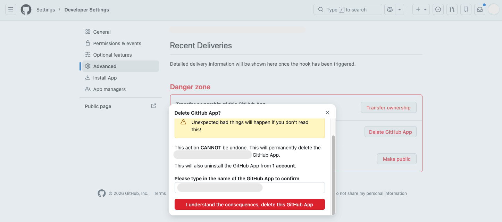The width and height of the screenshot is (502, 222).
Task: Click Developer Settings breadcrumb link
Action: point(87,10)
